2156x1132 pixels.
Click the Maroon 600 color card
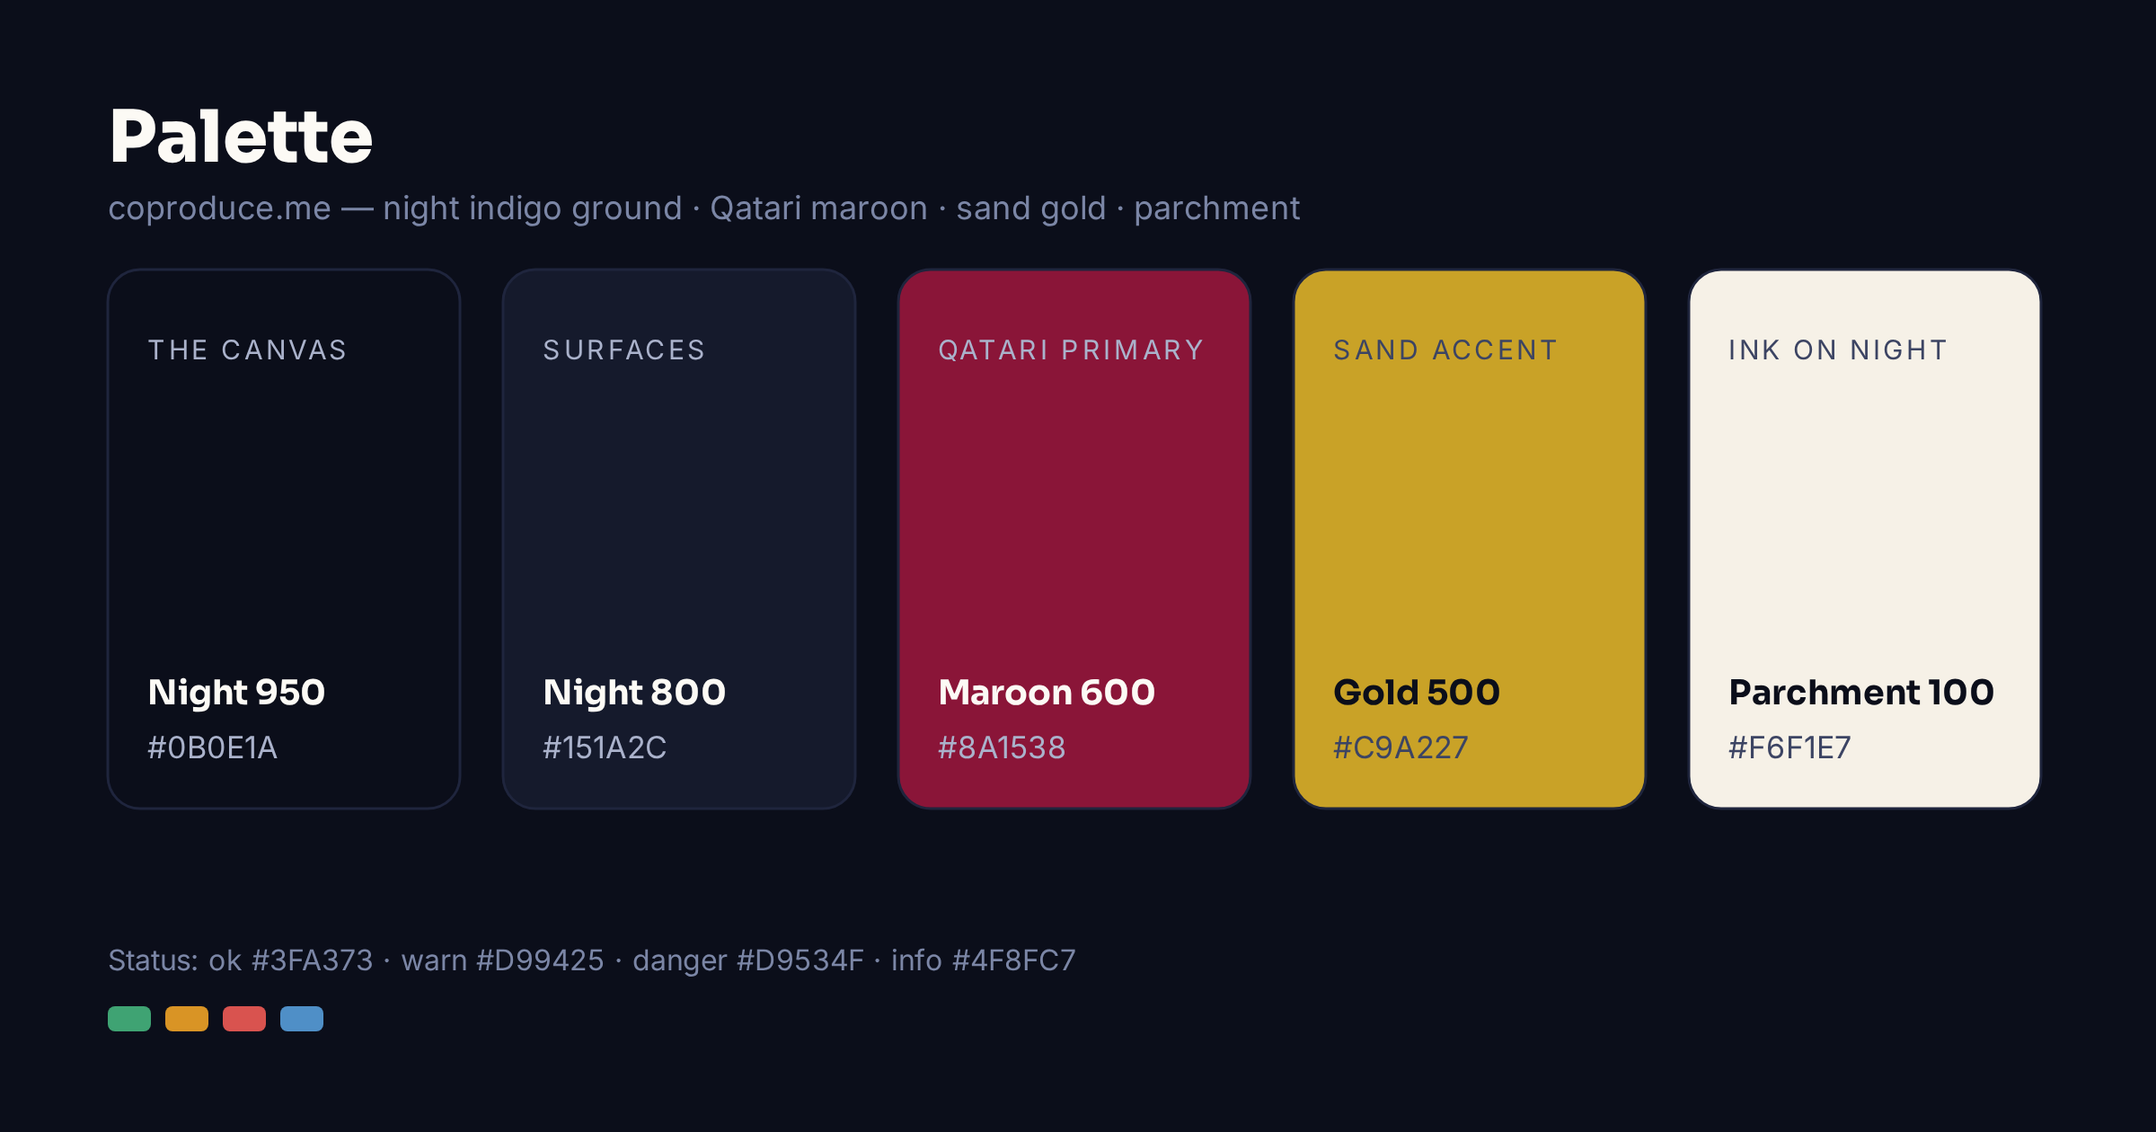coord(1074,539)
